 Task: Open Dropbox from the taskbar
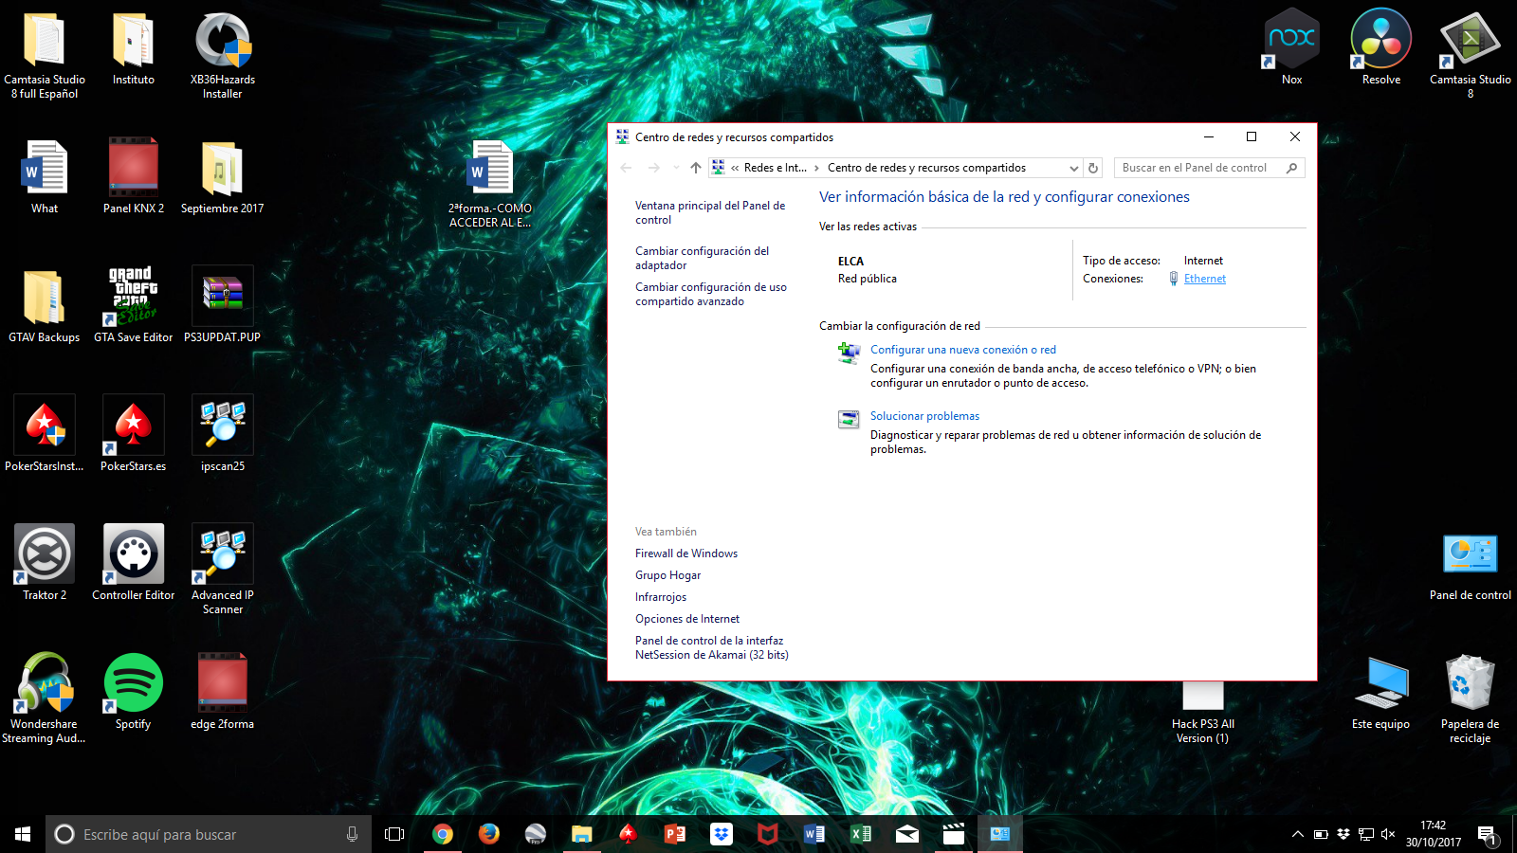point(721,834)
